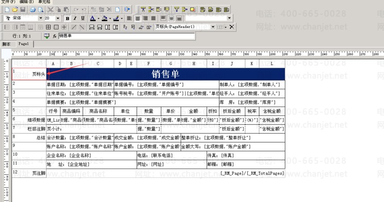The height and width of the screenshot is (202, 384).
Task: Align text to bottom vertically
Action: point(179,18)
